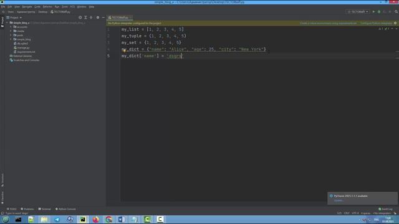The width and height of the screenshot is (399, 224).
Task: Click the Desktop breadcrumb in navigation bar
Action: (43, 12)
